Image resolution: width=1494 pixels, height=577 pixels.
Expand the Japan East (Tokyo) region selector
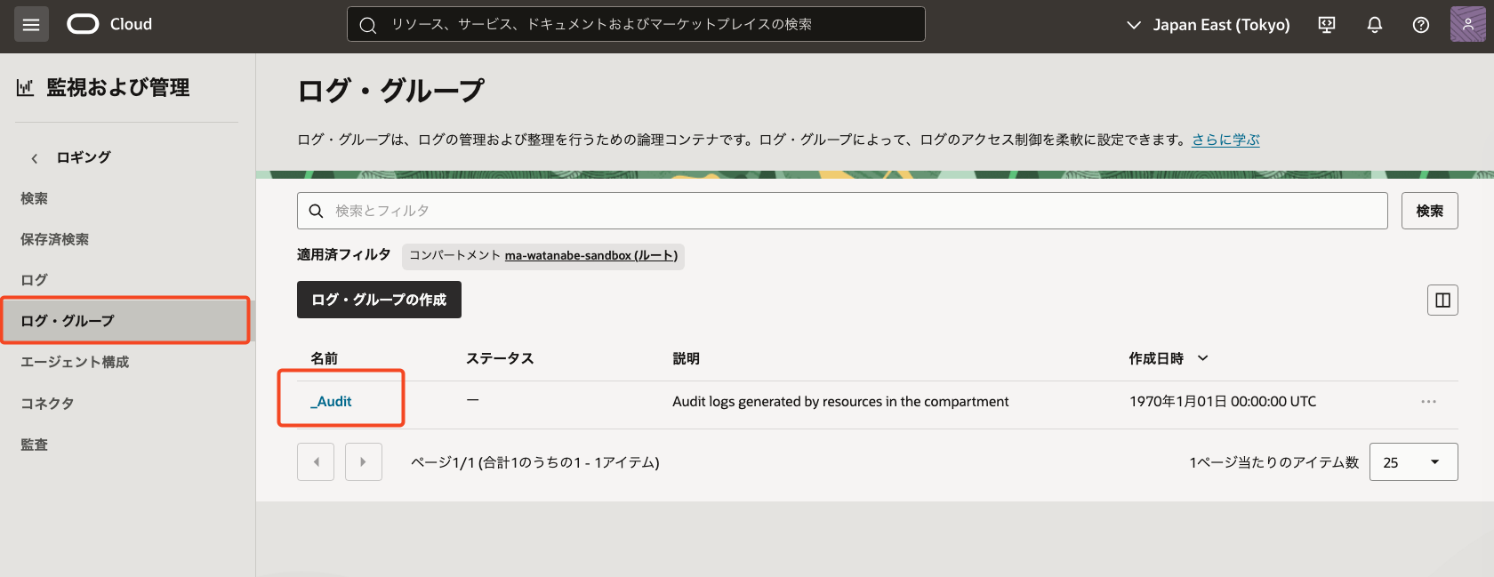click(1209, 25)
